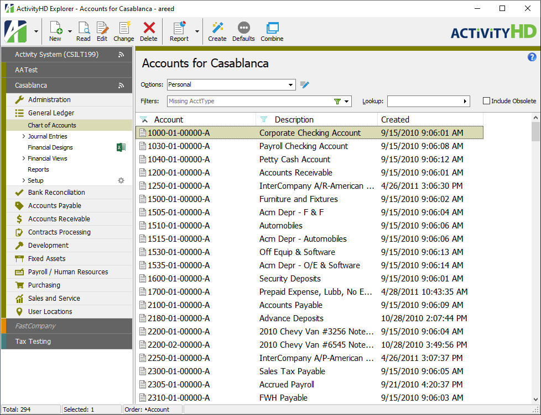Open help via the question mark icon
Image resolution: width=541 pixels, height=415 pixels.
(532, 57)
